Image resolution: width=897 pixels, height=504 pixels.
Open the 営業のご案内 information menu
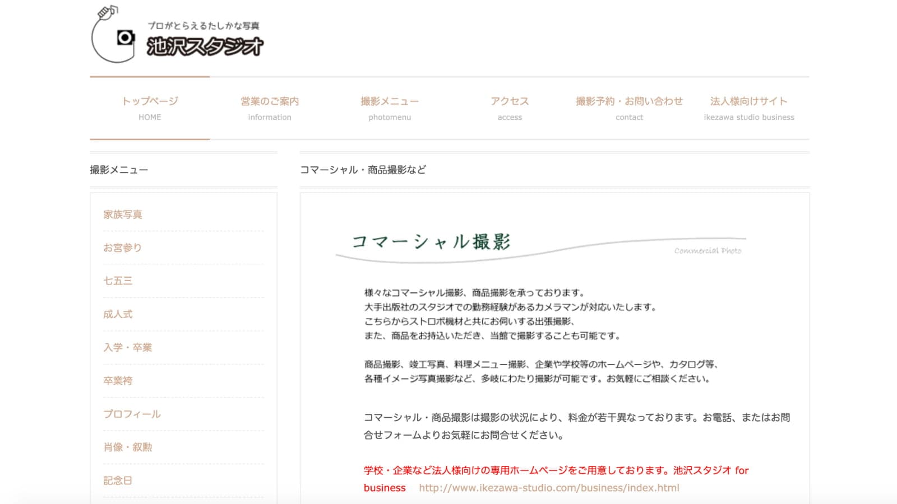pyautogui.click(x=270, y=108)
